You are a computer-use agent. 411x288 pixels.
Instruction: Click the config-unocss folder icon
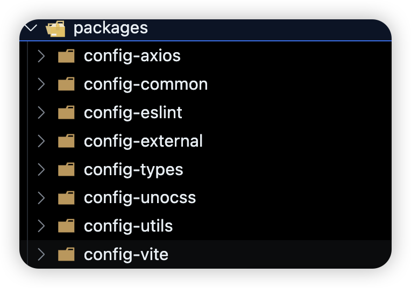[x=66, y=198]
